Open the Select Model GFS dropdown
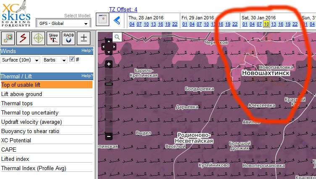Screen dimensions: 316x179 click(63, 24)
